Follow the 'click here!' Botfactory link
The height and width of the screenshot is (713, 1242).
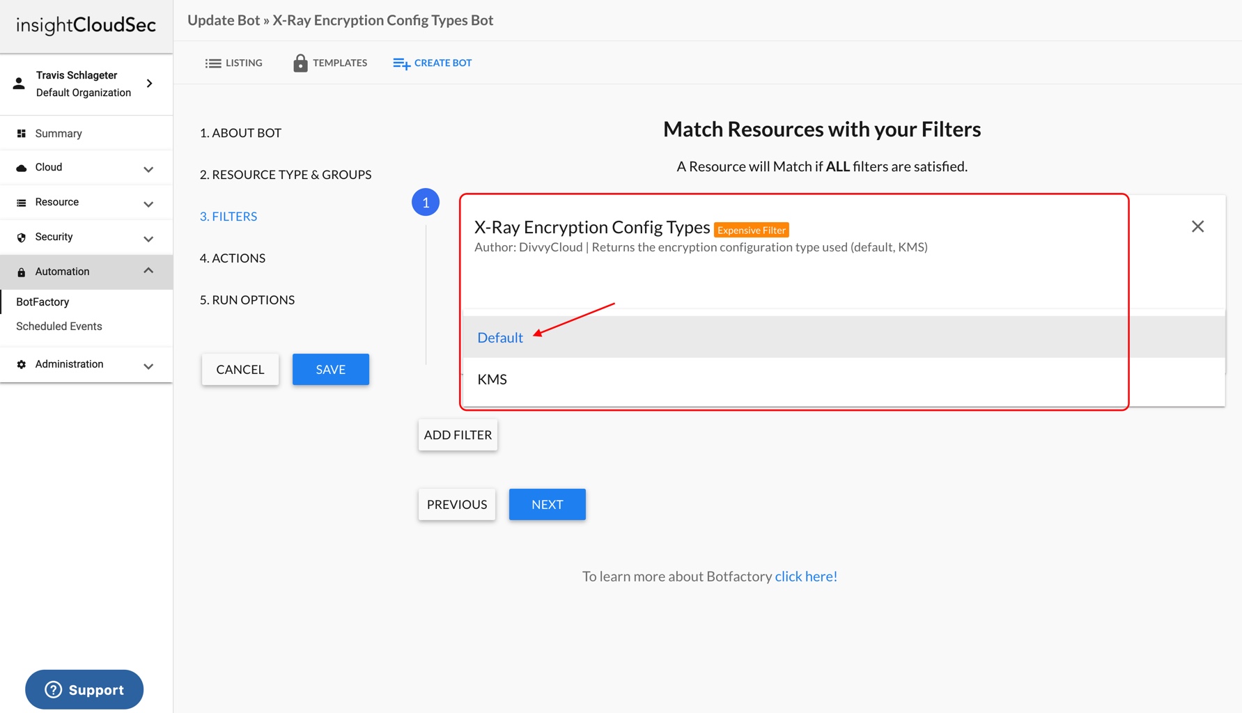[806, 577]
